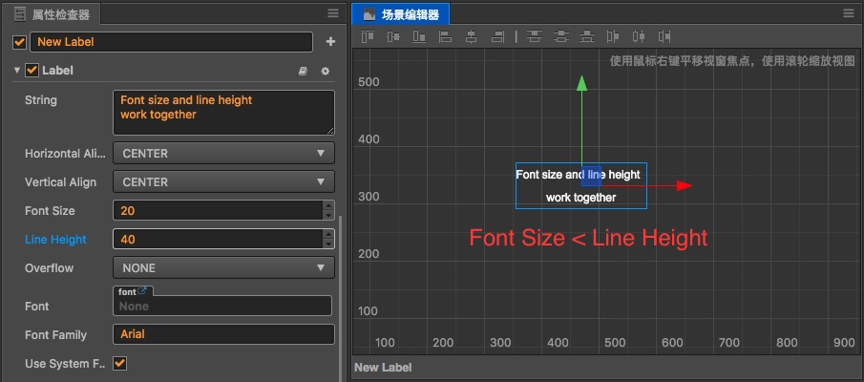Image resolution: width=864 pixels, height=382 pixels.
Task: Decrease Line Height with down stepper arrow
Action: click(329, 244)
